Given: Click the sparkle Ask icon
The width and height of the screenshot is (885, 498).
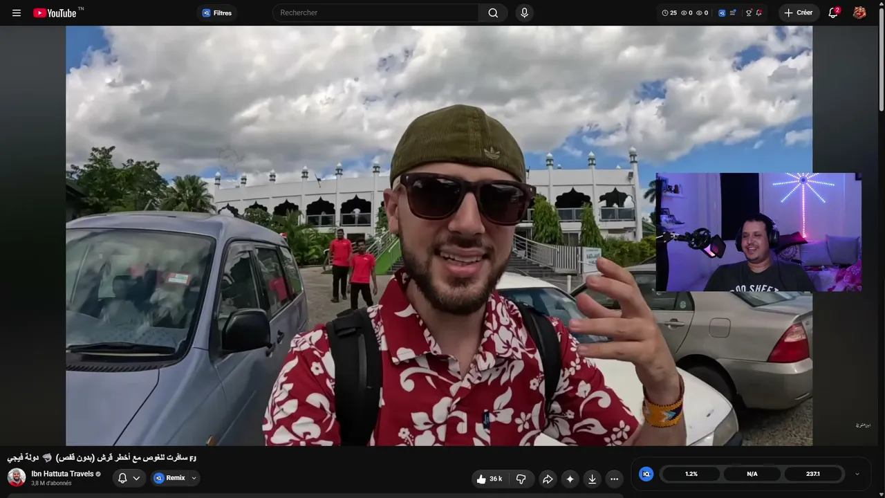Looking at the screenshot, I should [x=570, y=479].
